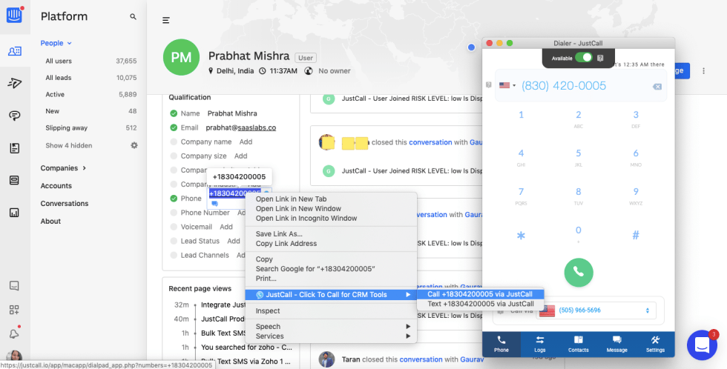Open the Intercom logo home icon
Viewport: 727px width, 369px height.
coord(14,15)
